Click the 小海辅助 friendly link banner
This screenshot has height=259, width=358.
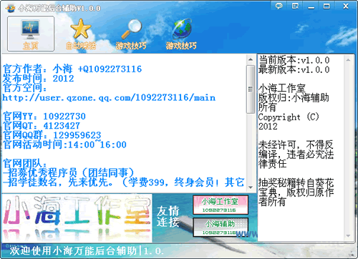pyautogui.click(x=221, y=228)
